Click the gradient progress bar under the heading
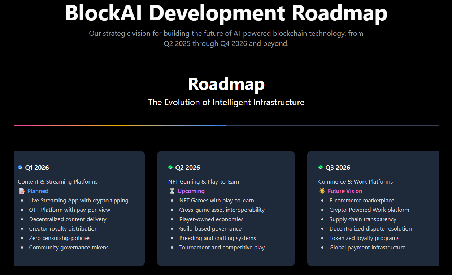452x275 pixels. [226, 125]
